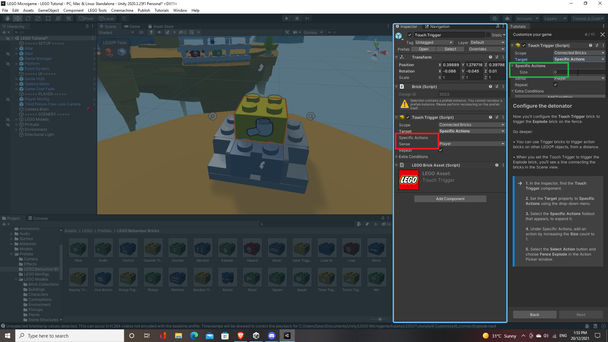Viewport: 608px width, 342px height.
Task: Lock the Hierarchy panel
Action: [x=87, y=26]
